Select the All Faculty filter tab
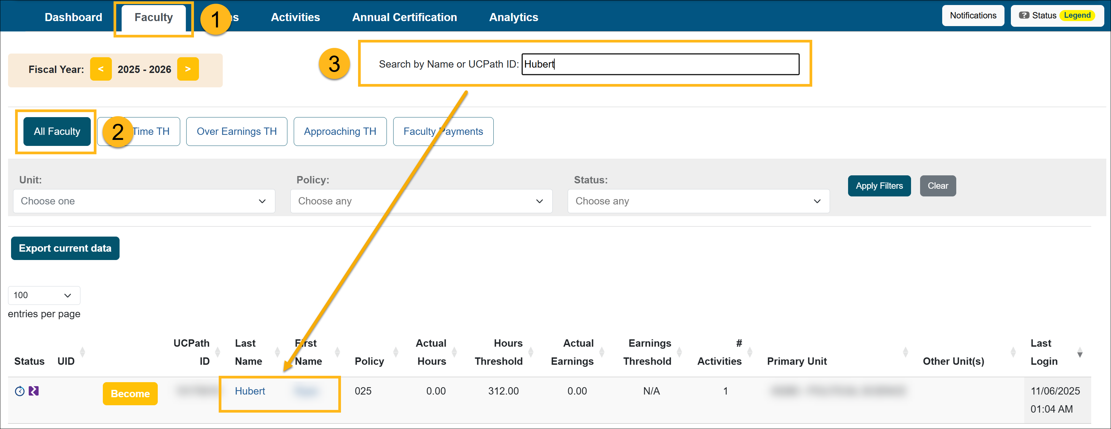1111x429 pixels. tap(57, 132)
